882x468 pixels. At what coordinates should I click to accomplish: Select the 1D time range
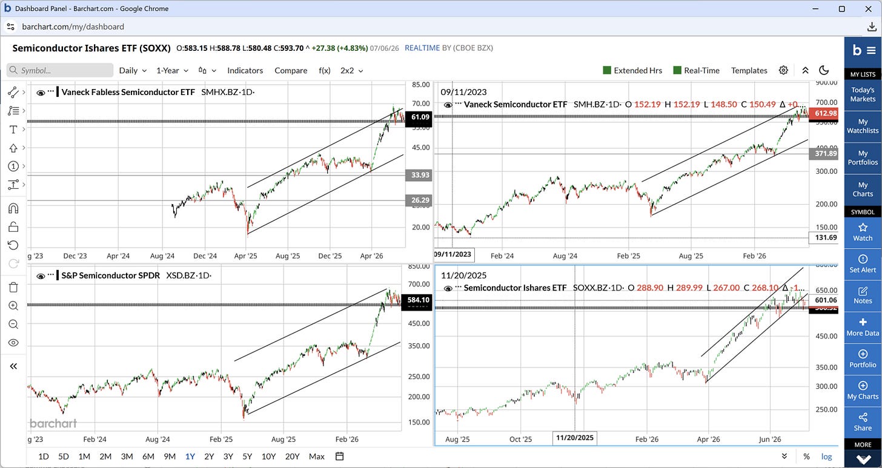[x=44, y=456]
